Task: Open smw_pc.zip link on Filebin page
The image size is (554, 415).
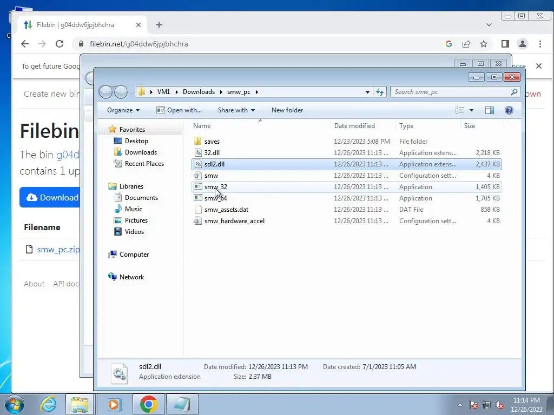Action: 58,250
